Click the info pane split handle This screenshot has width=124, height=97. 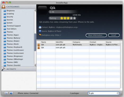pos(79,40)
